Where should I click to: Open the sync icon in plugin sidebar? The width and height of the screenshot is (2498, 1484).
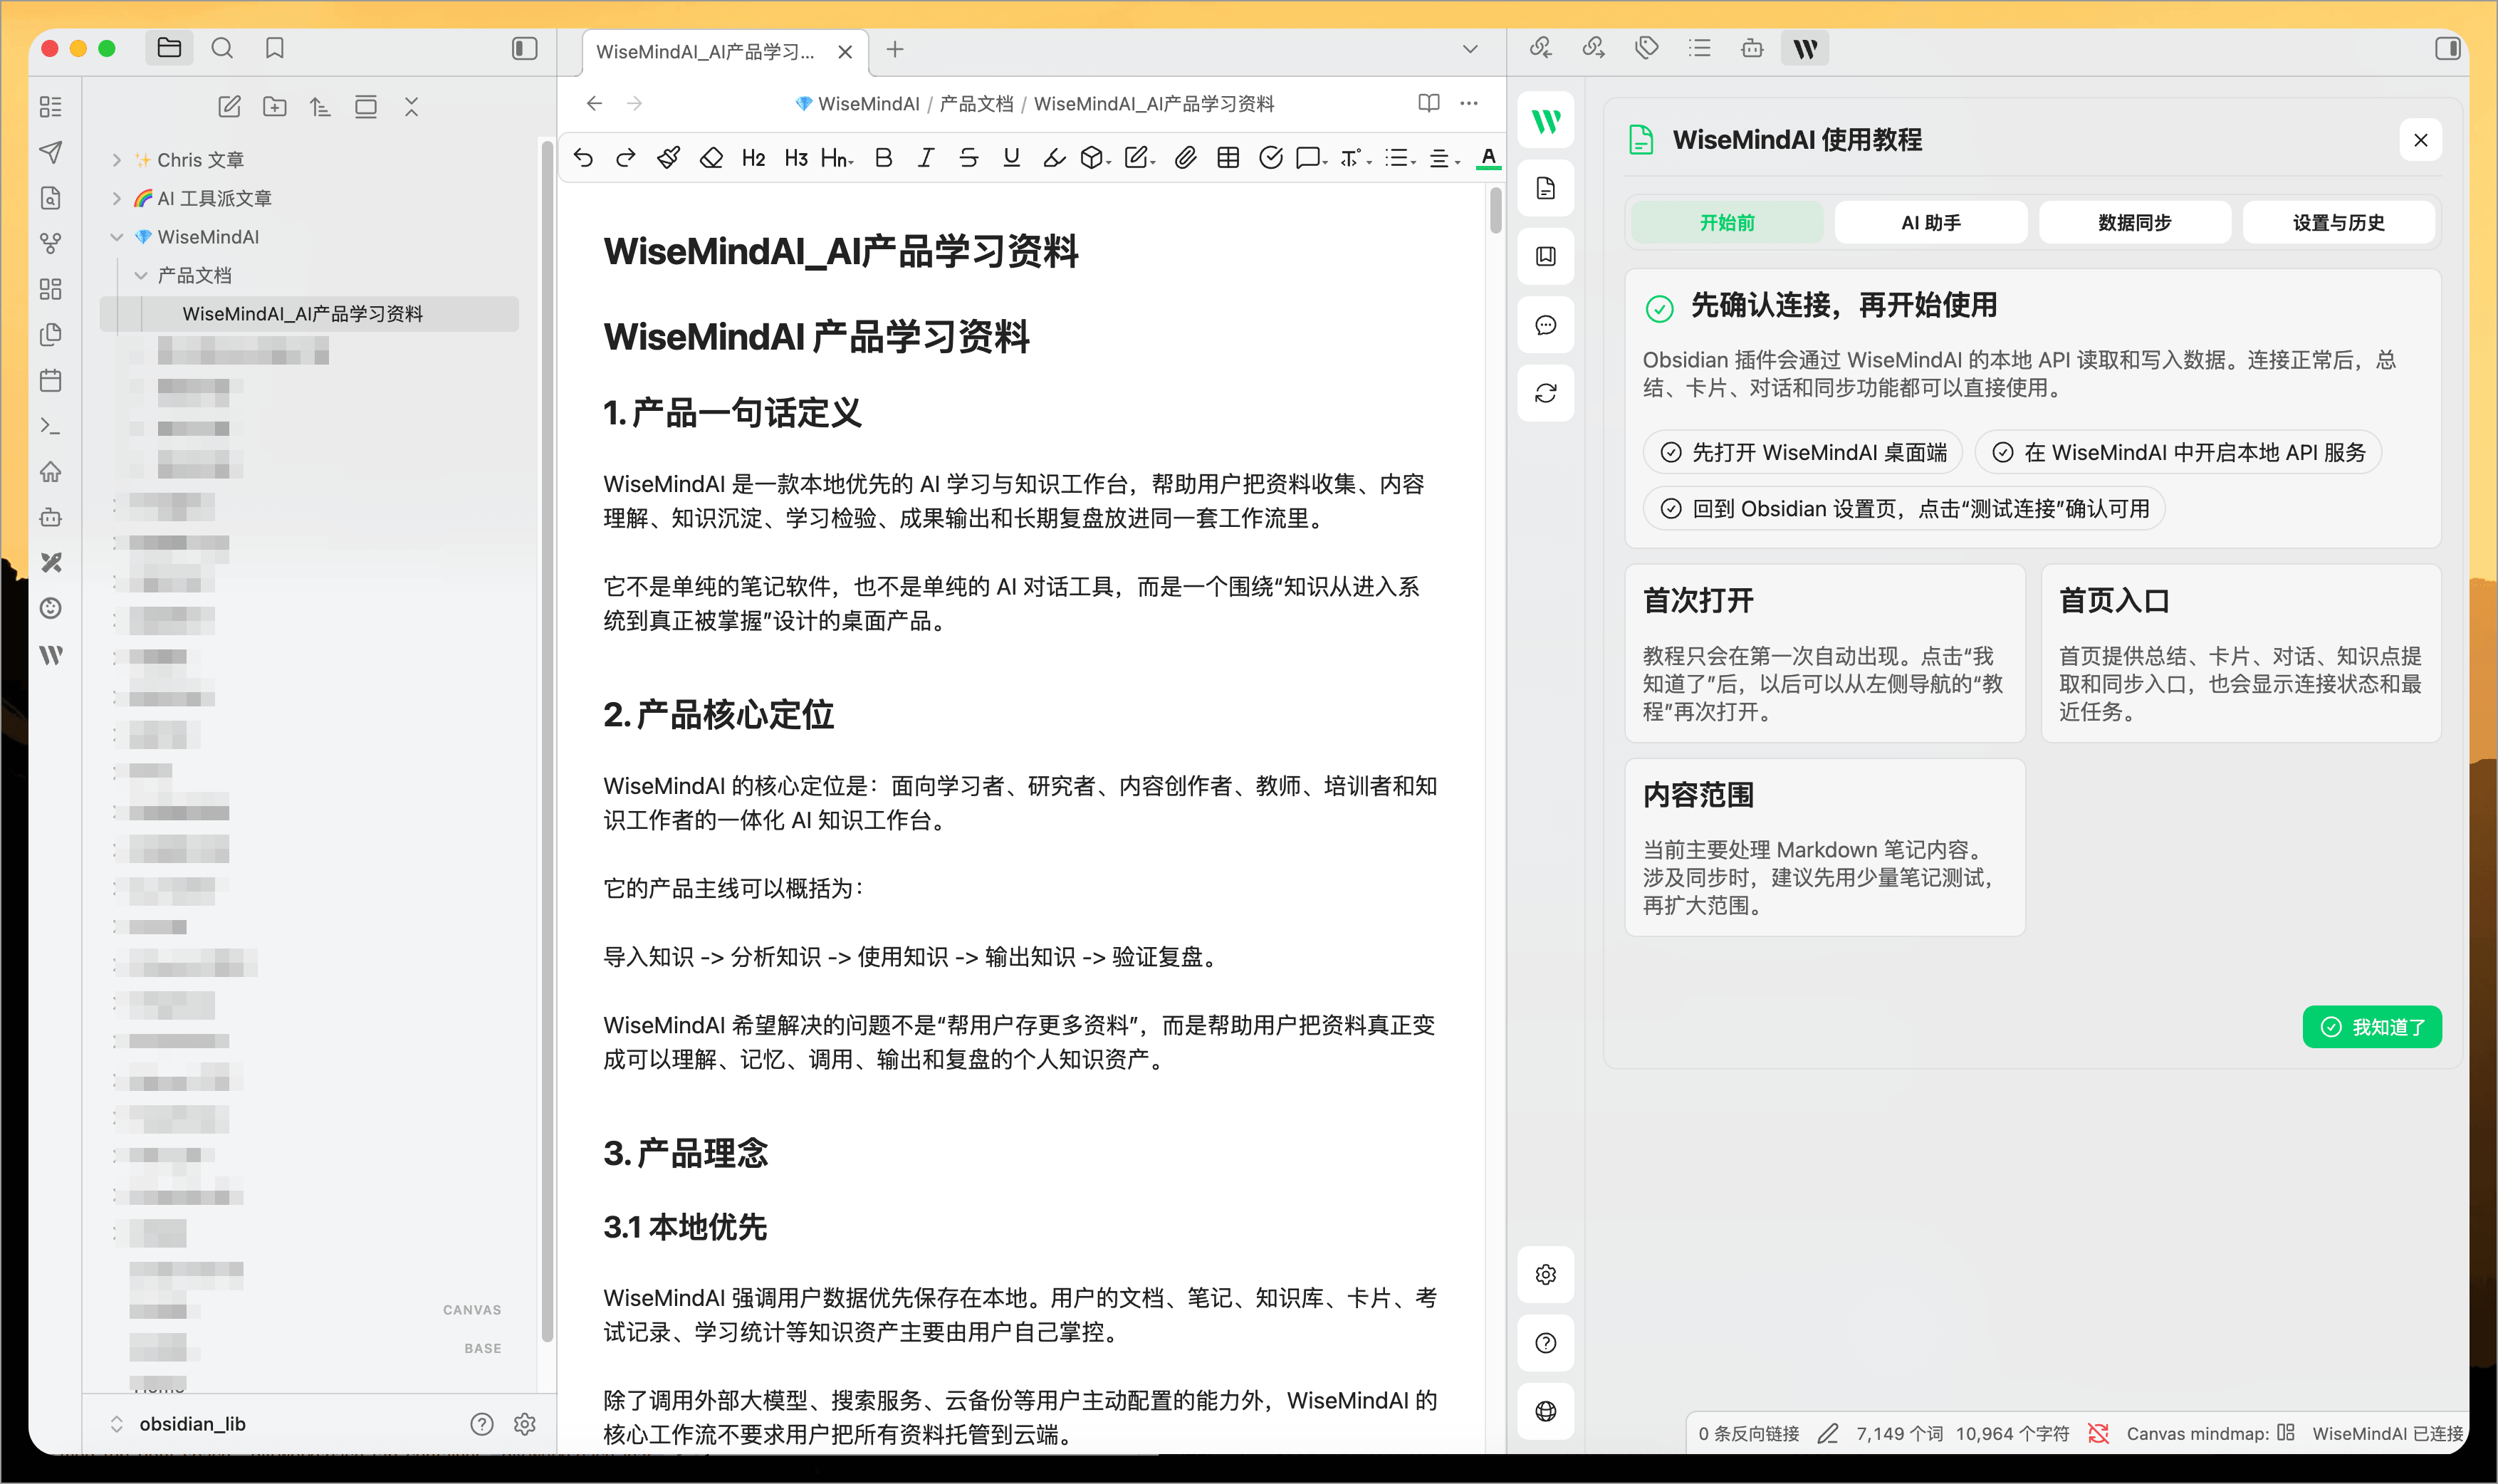pyautogui.click(x=1546, y=393)
